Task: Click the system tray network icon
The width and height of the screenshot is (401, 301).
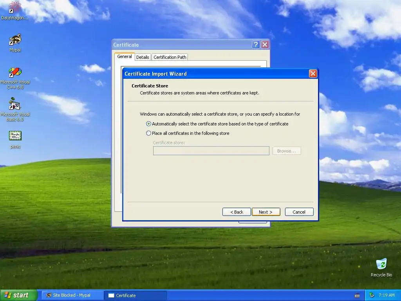Action: [x=372, y=295]
